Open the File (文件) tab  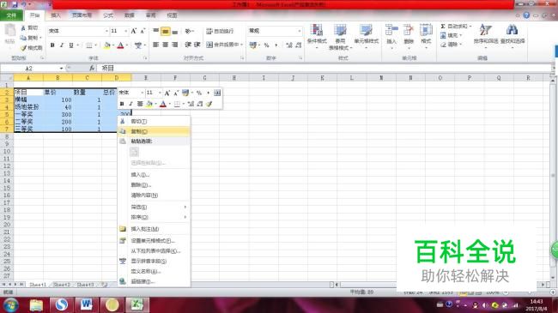(x=11, y=15)
